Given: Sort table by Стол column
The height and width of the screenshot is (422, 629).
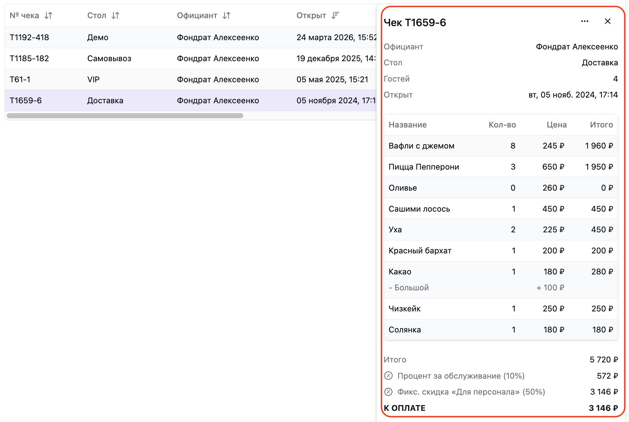Looking at the screenshot, I should point(115,15).
